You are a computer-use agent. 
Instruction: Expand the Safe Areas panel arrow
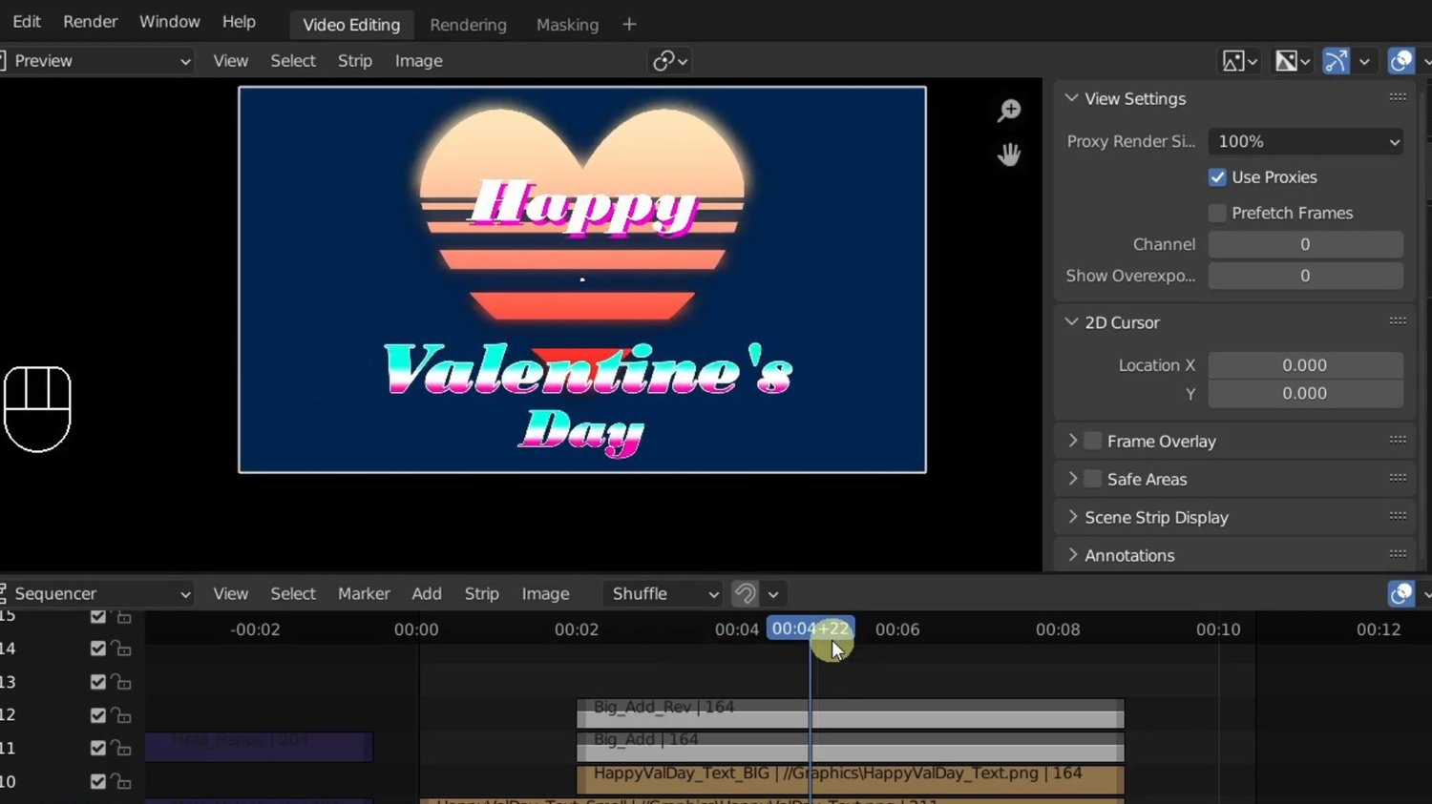point(1073,479)
